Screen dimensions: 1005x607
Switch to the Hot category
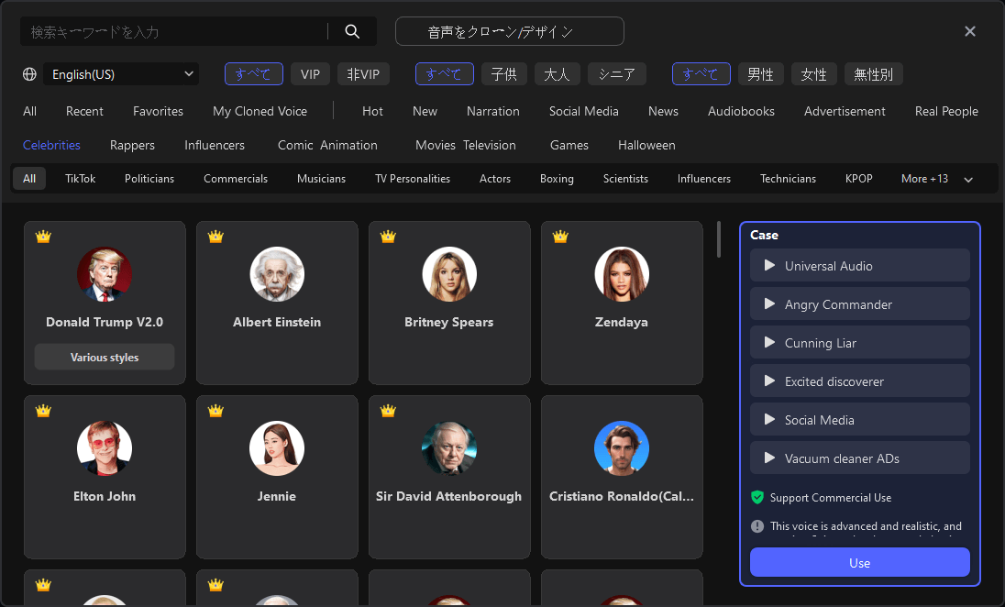pyautogui.click(x=372, y=112)
